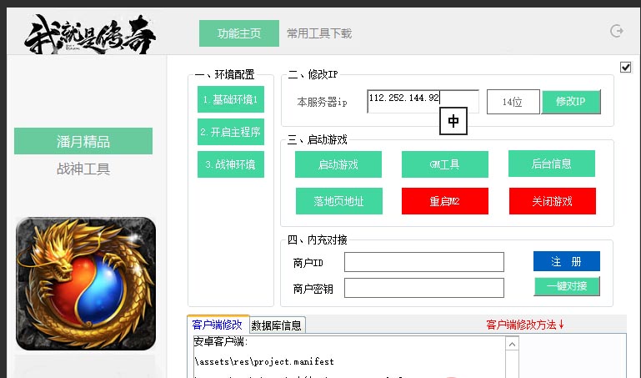This screenshot has width=641, height=378.
Task: Open the GM工具 button
Action: [445, 164]
